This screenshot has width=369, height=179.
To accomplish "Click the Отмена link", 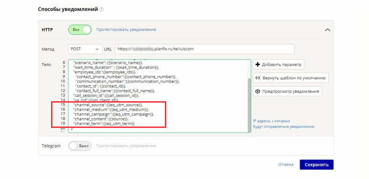I will point(286,164).
